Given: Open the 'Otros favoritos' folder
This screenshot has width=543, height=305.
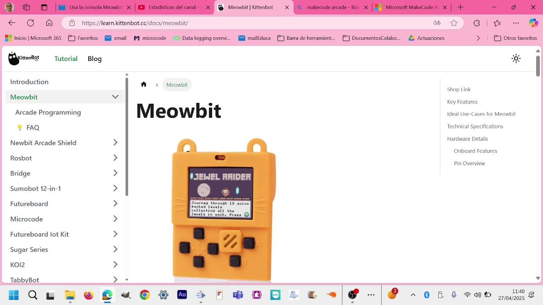Looking at the screenshot, I should (516, 38).
